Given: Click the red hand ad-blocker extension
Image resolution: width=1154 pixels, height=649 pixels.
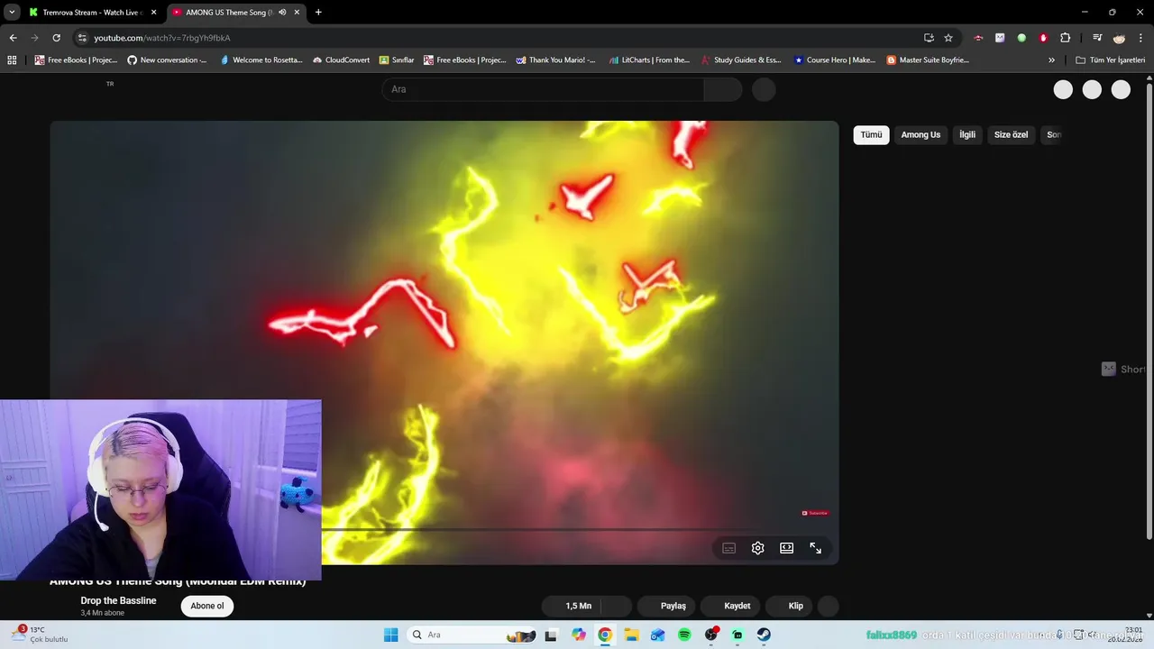Looking at the screenshot, I should [1043, 38].
